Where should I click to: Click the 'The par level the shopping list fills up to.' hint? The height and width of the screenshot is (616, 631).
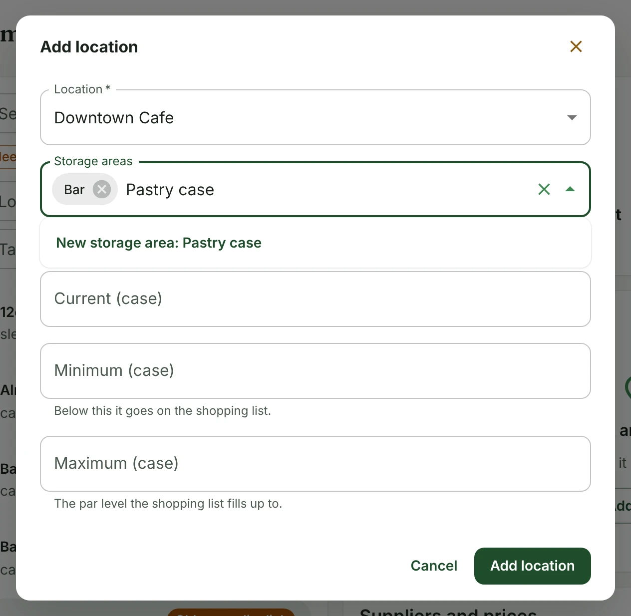(x=168, y=504)
